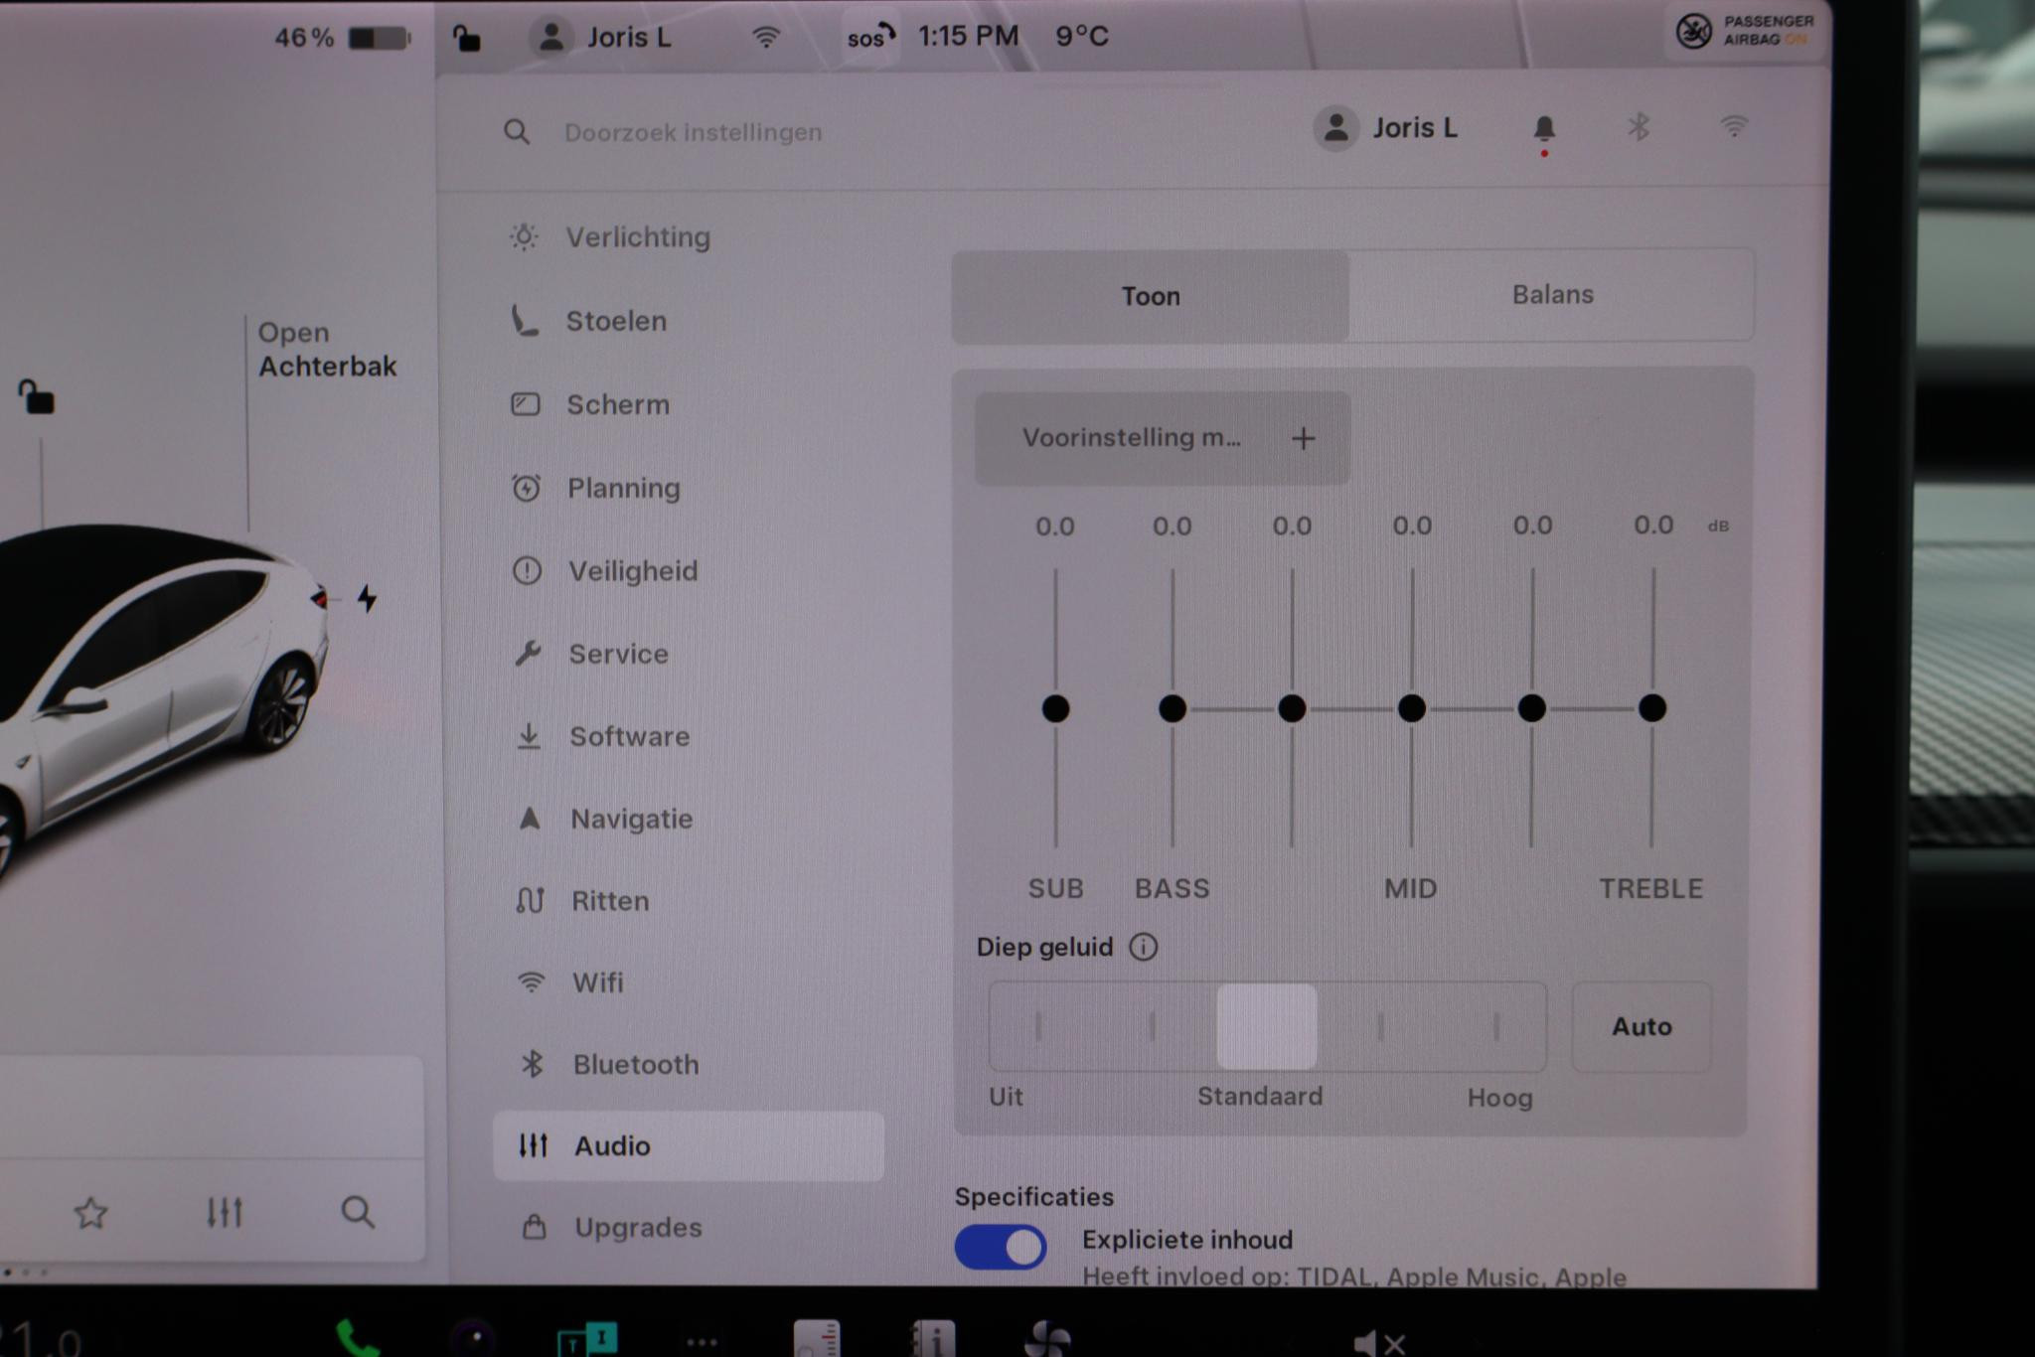Tap the lock icon in the status bar
2035x1357 pixels.
(x=465, y=36)
